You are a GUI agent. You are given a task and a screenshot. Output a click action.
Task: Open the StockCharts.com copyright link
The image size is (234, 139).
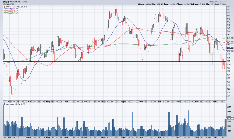(x=218, y=2)
